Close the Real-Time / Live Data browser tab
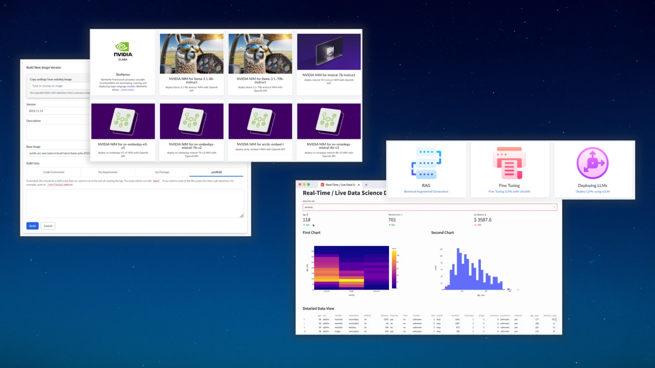Viewport: 655px width, 368px height. pyautogui.click(x=359, y=185)
